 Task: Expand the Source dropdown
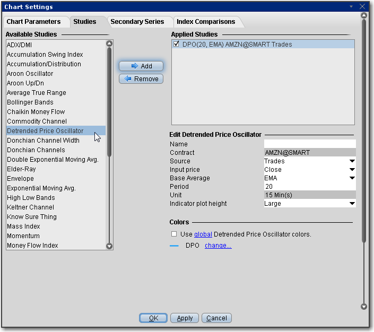[352, 161]
